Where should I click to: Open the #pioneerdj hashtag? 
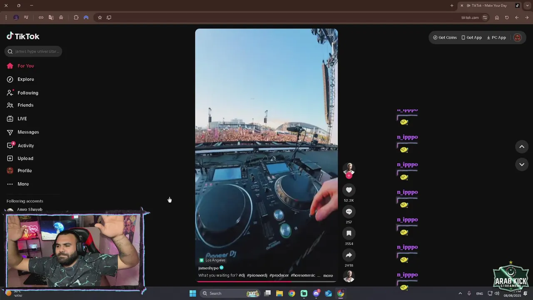tap(257, 275)
